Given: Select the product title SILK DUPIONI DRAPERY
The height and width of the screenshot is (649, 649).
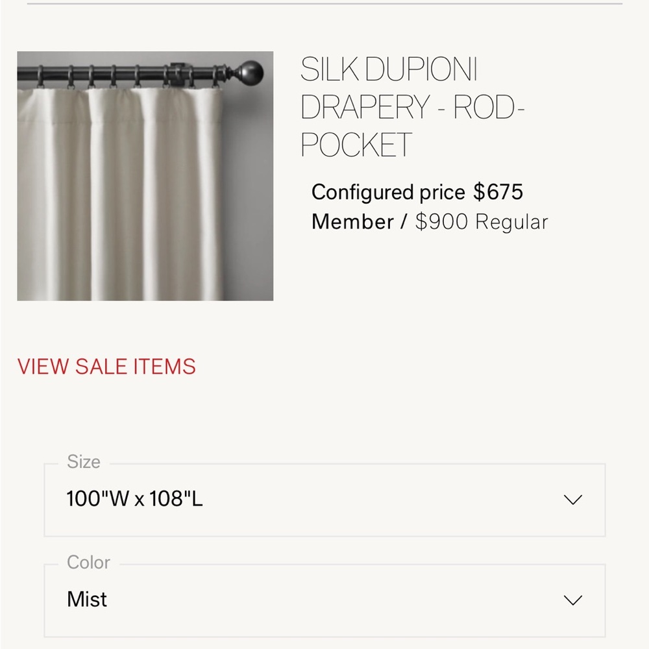Looking at the screenshot, I should click(x=413, y=107).
